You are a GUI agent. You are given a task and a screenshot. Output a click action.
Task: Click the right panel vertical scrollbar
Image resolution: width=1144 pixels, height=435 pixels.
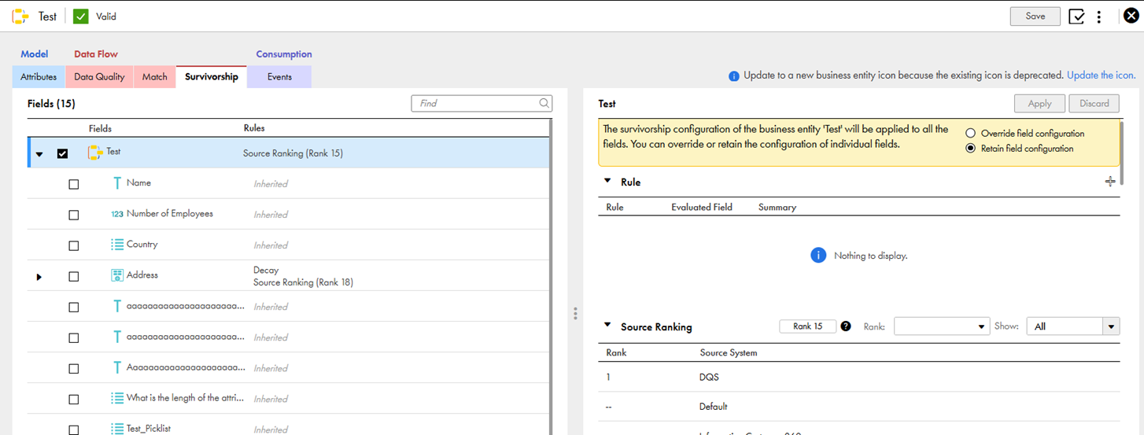click(1122, 153)
